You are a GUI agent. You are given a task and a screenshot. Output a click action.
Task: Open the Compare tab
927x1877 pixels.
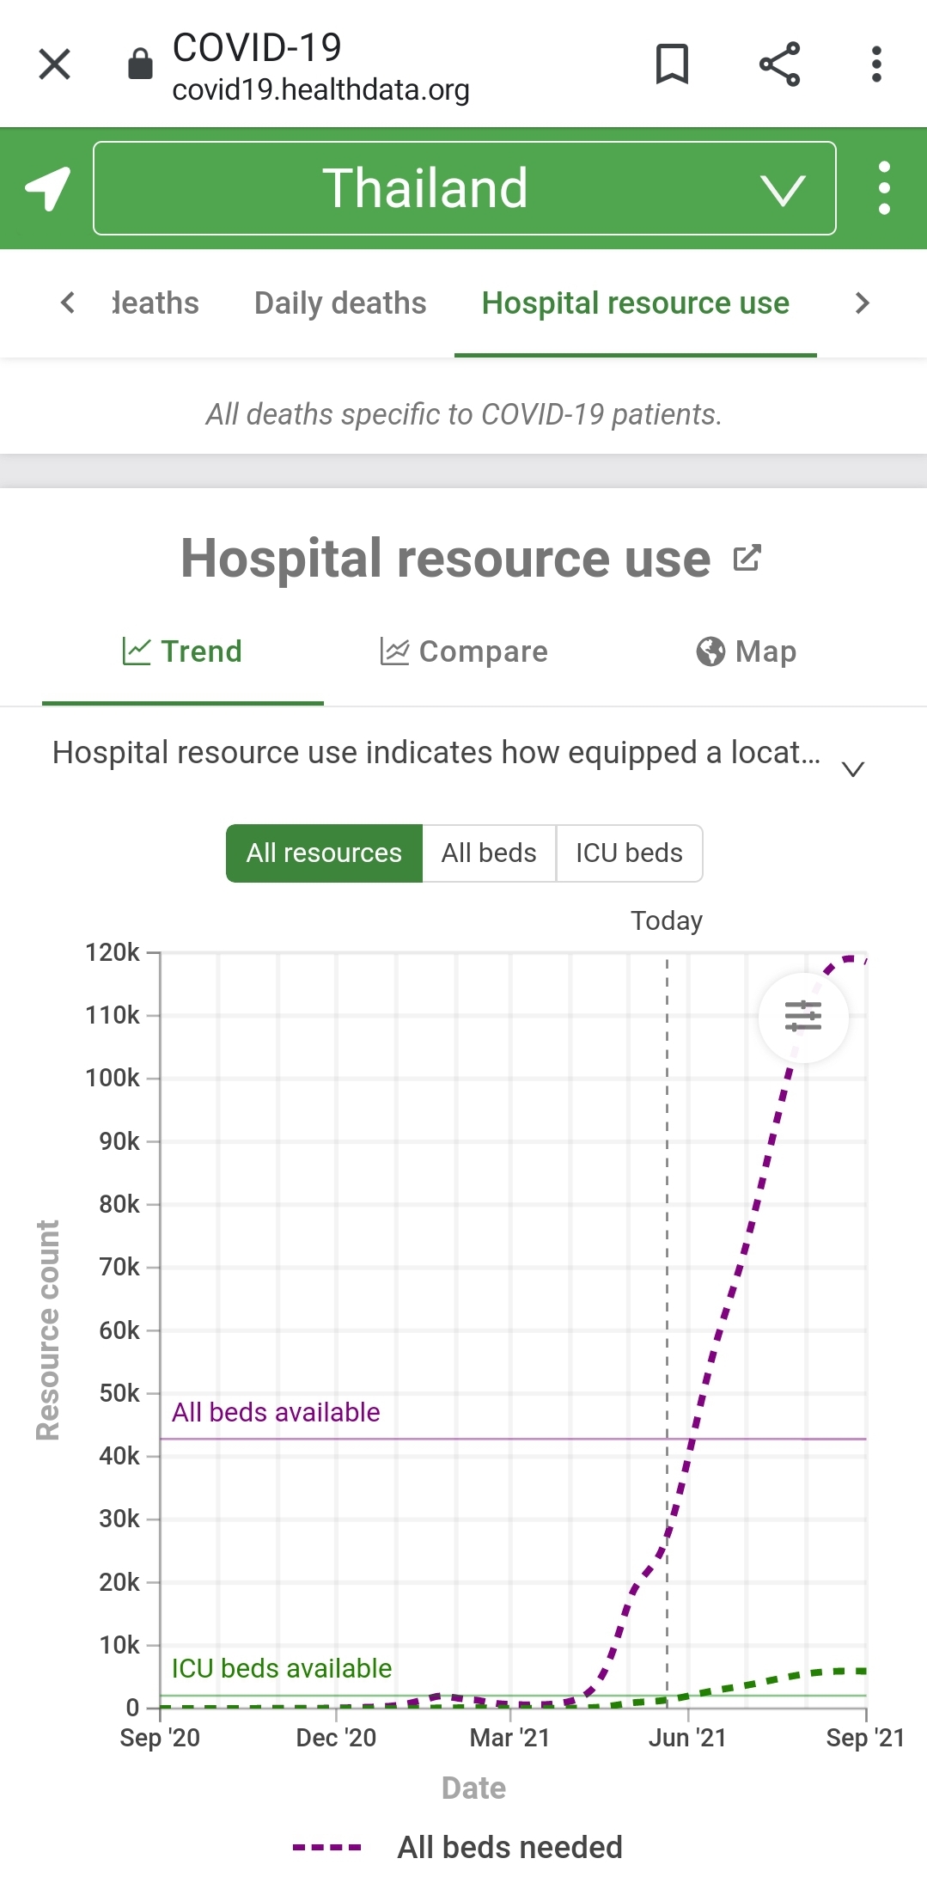(464, 651)
